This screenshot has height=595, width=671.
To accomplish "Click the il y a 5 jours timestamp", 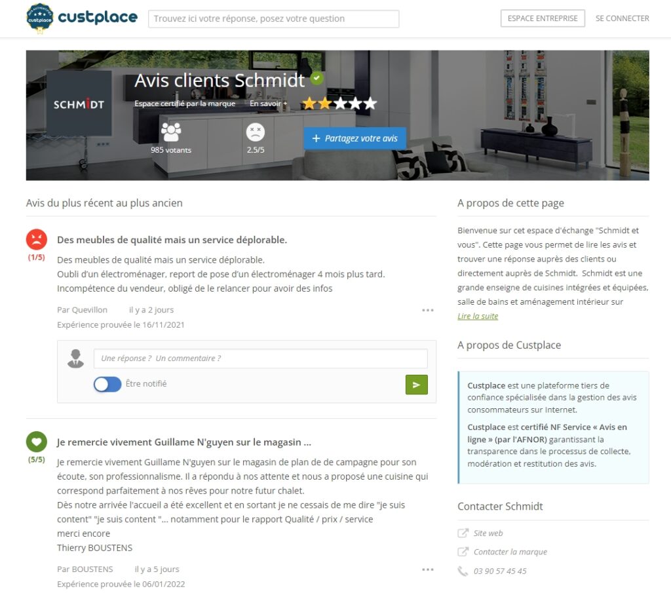I will (x=157, y=569).
